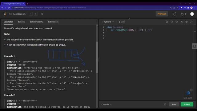The image size is (197, 111).
Task: Go to the previous problem arrow
Action: click(x=31, y=14)
